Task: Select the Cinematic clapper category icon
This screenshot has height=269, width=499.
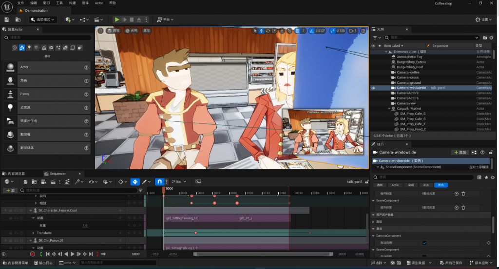Action: pyautogui.click(x=44, y=47)
